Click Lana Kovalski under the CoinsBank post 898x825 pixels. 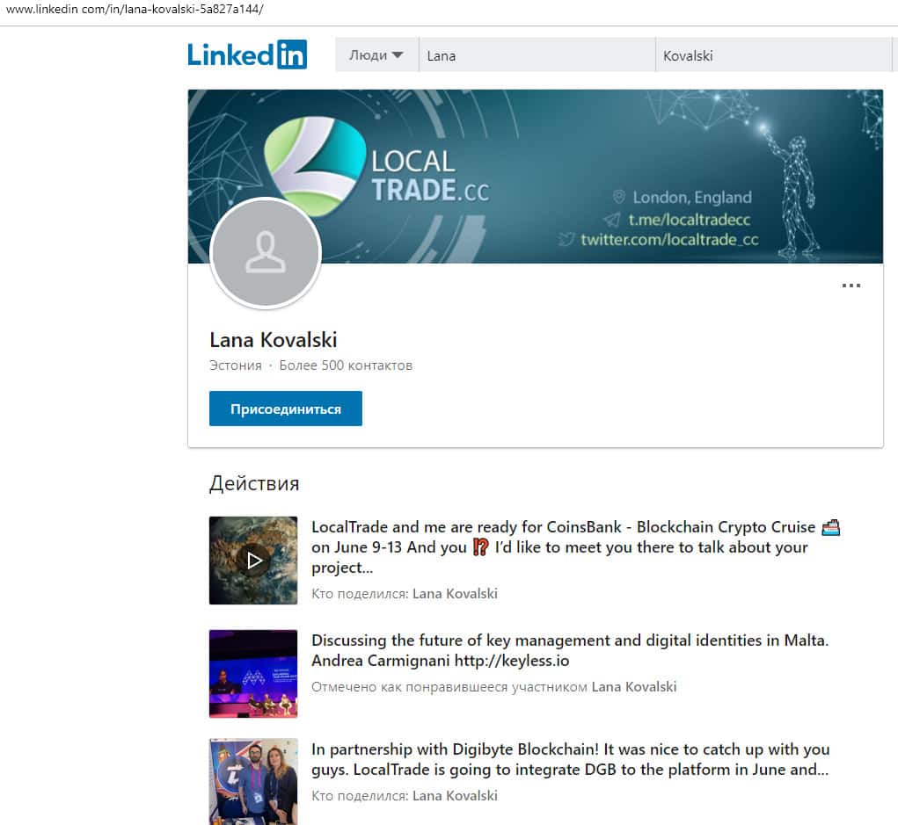(455, 594)
